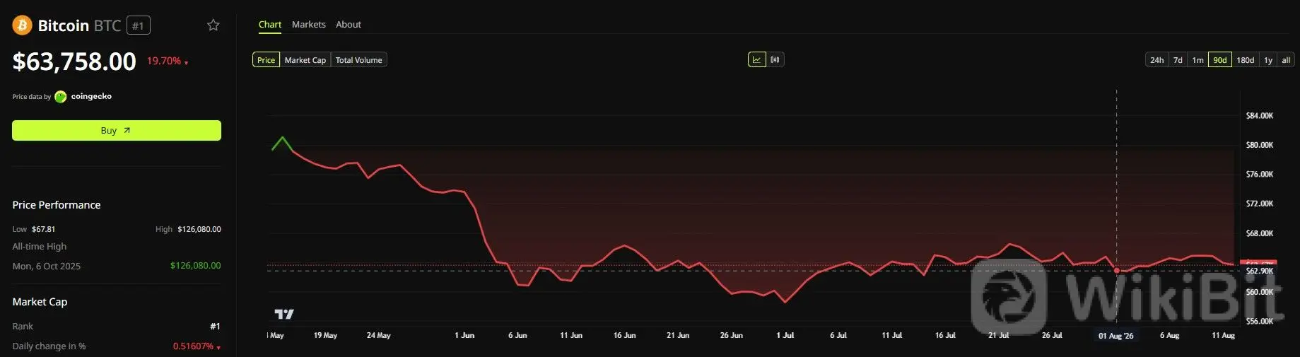Switch to candlestick chart view icon

pyautogui.click(x=775, y=60)
